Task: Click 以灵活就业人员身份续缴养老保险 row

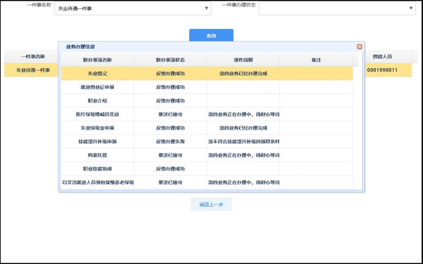Action: (97, 182)
